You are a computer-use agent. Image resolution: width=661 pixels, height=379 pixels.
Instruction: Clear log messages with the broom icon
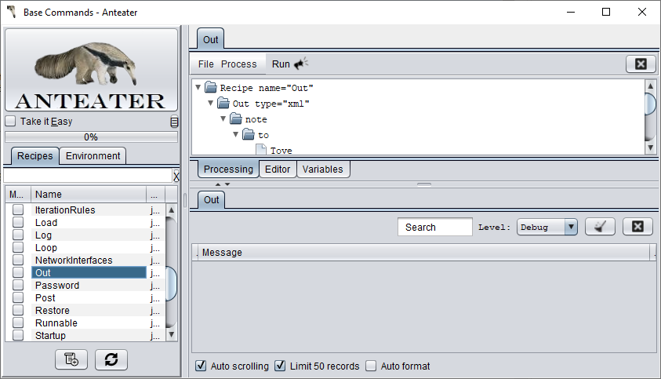pyautogui.click(x=601, y=227)
